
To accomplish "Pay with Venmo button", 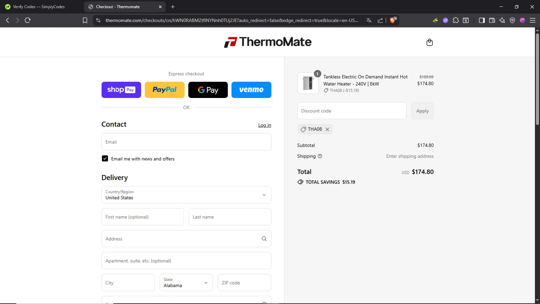I will pos(251,90).
